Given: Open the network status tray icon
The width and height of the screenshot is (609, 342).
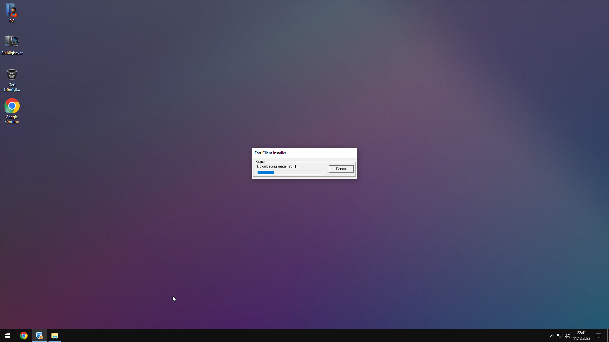Looking at the screenshot, I should 560,336.
